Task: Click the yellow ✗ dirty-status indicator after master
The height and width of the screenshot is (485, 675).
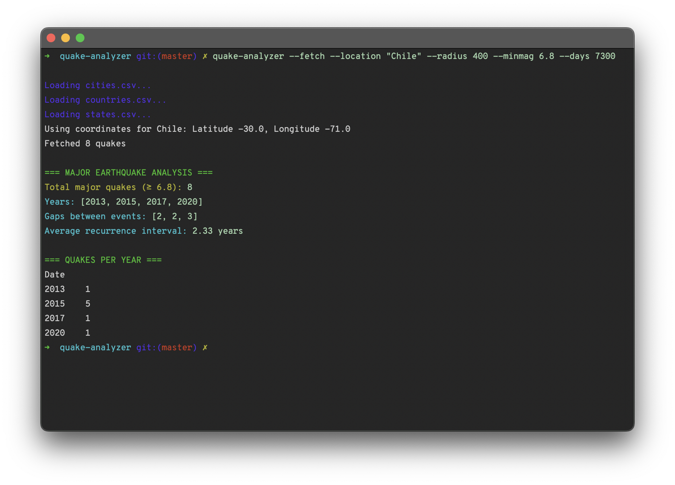Action: tap(205, 347)
